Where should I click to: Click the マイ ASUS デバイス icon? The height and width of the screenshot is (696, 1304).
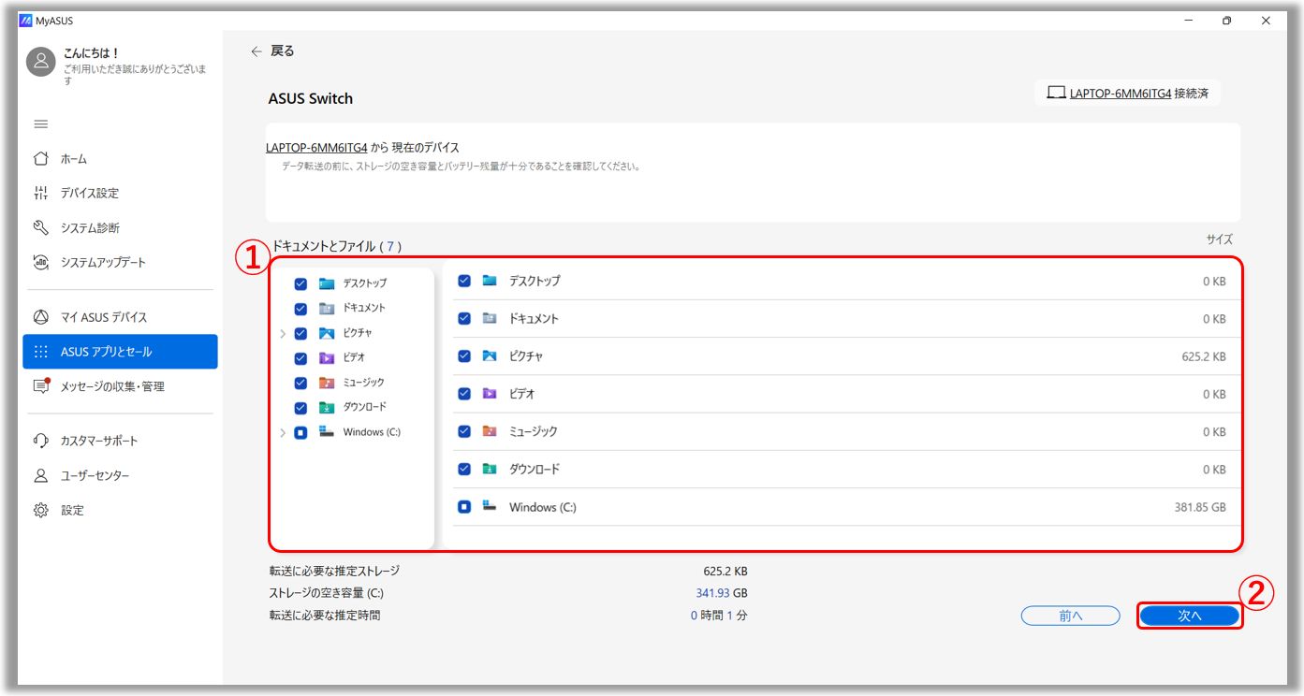tap(40, 317)
